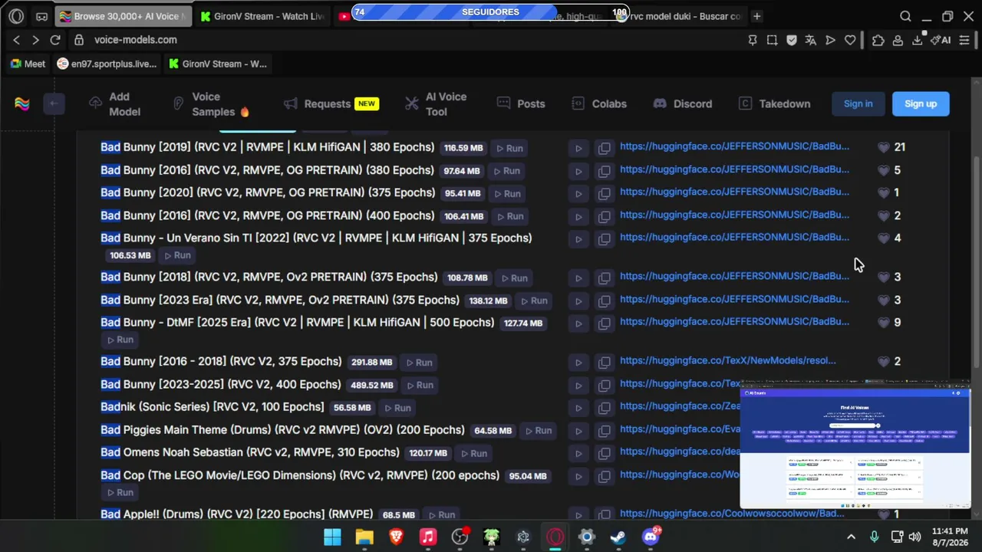Play sample for Bad Bunny [2020] 375 Epochs
The width and height of the screenshot is (982, 552).
click(x=578, y=193)
